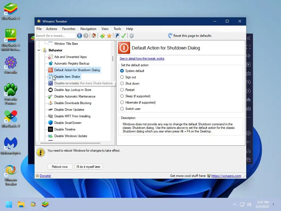Click the BlueStacks sidebar fullscreen icon

click(248, 47)
